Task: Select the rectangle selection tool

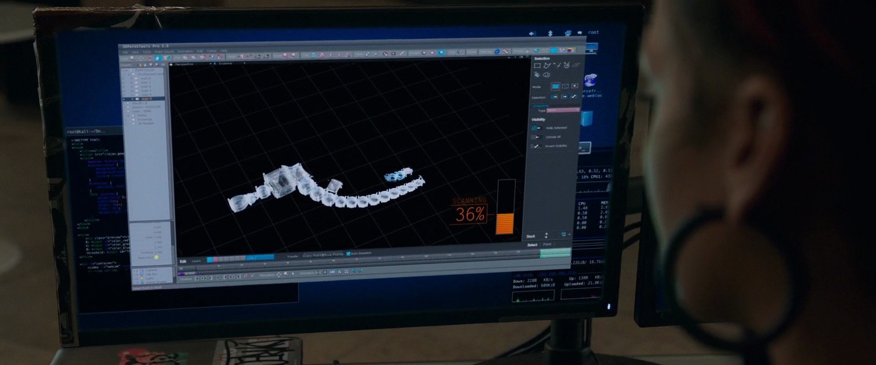Action: 537,66
